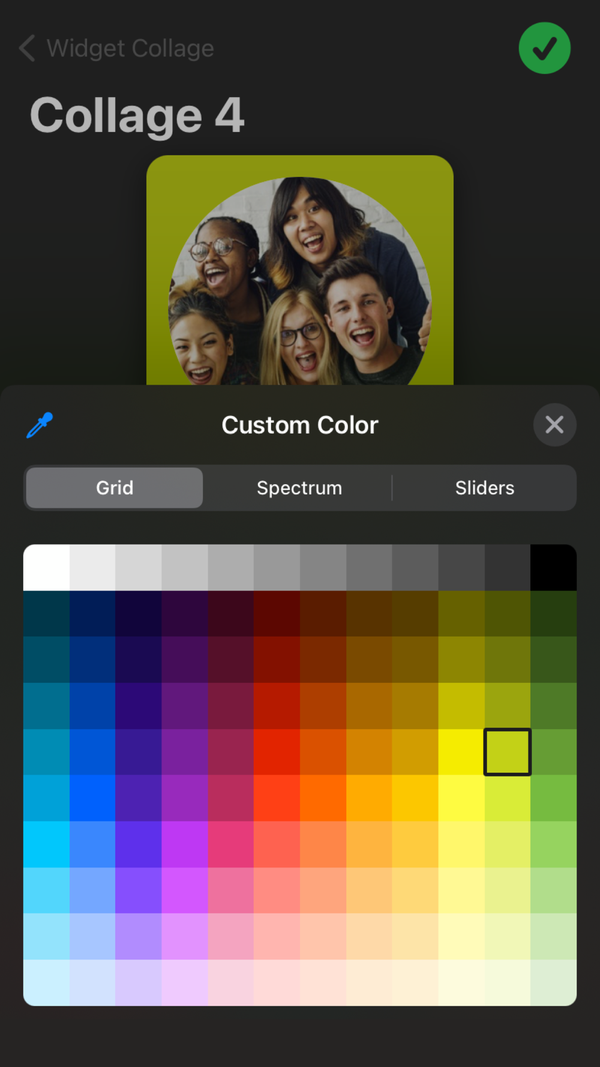Choose the bottom-left palest blue swatch
The width and height of the screenshot is (600, 1067).
46,982
